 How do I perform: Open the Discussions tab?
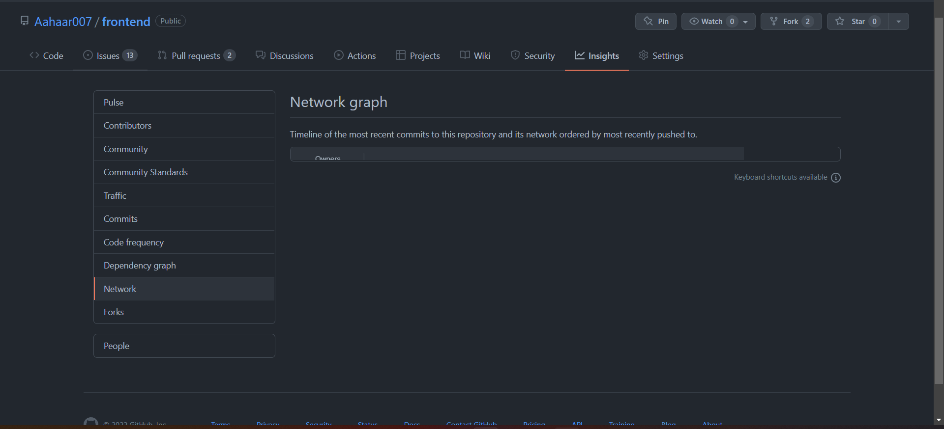[284, 55]
